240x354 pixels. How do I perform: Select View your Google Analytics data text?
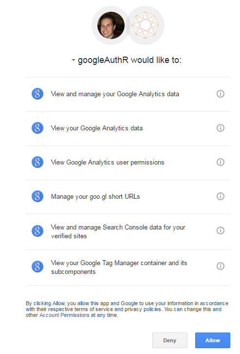(x=97, y=128)
